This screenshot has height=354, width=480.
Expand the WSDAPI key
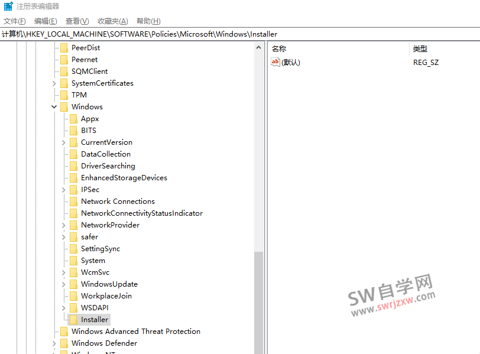point(64,308)
